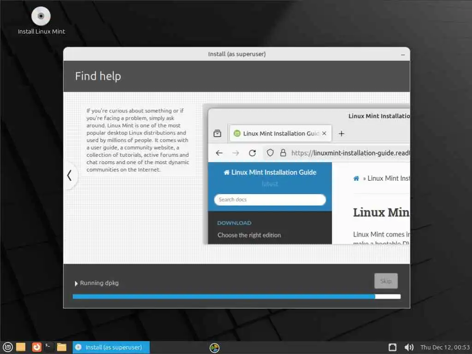Launch Firefox from the panel
472x354 pixels.
[x=36, y=347]
